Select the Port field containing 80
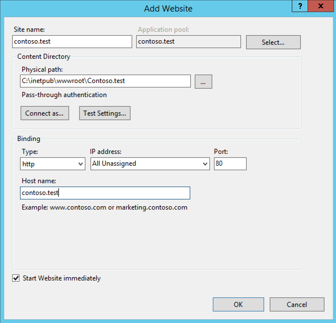This screenshot has width=336, height=323. tap(230, 164)
